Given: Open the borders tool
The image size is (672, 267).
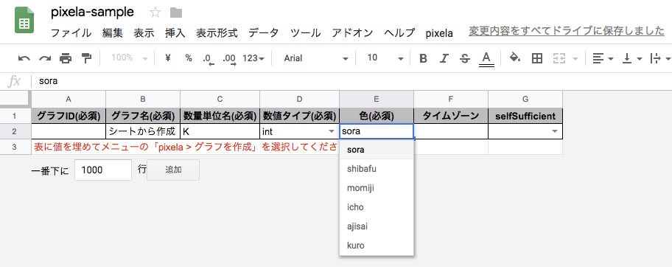Looking at the screenshot, I should coord(536,58).
